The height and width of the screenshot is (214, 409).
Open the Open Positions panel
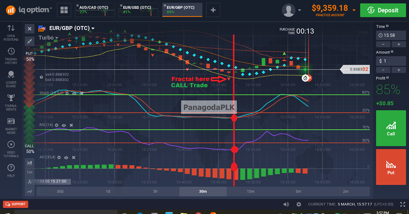pos(11,33)
